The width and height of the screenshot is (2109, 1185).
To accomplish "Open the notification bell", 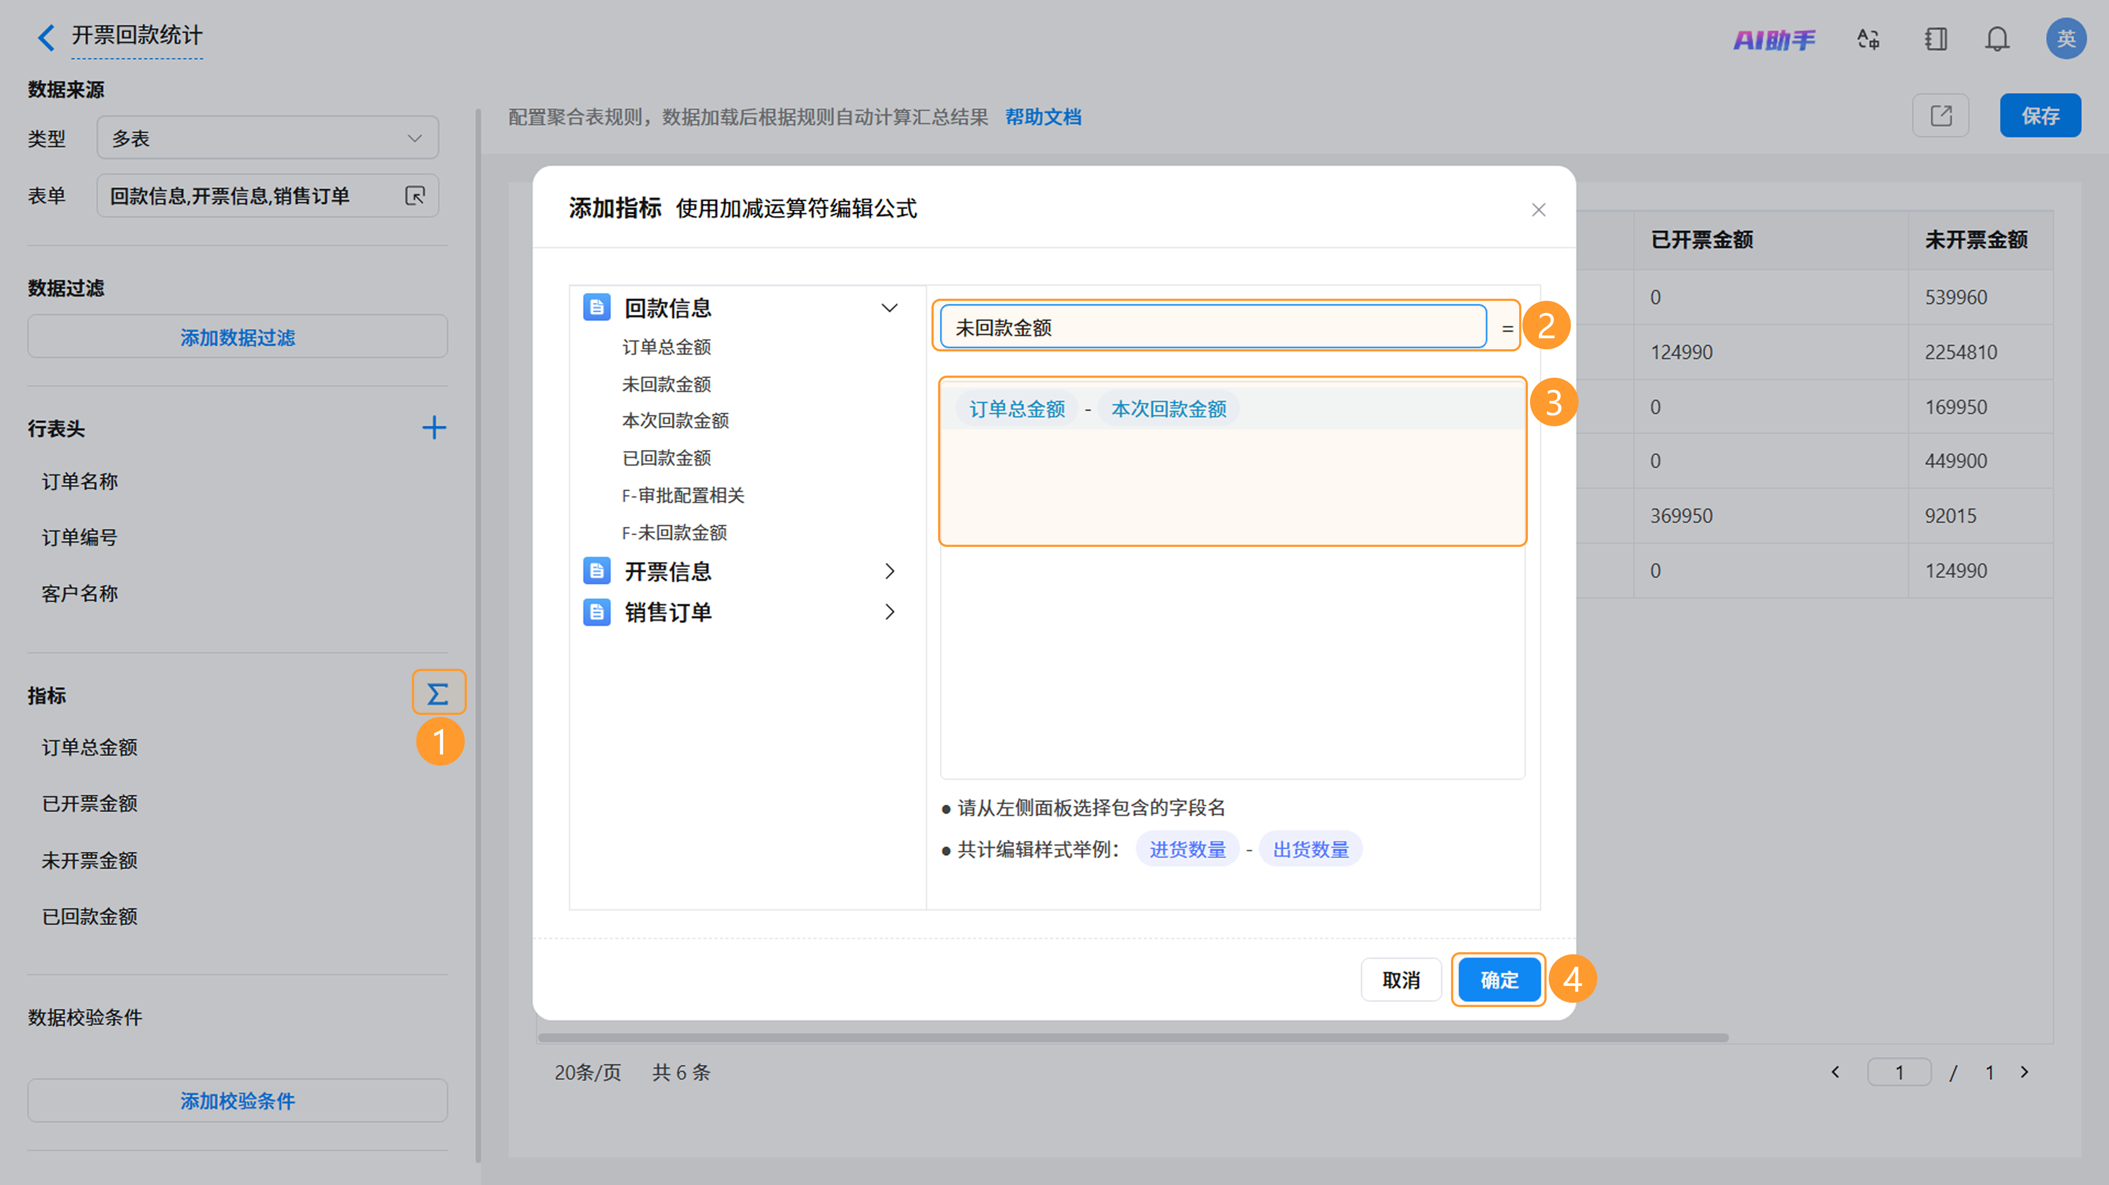I will (1997, 39).
